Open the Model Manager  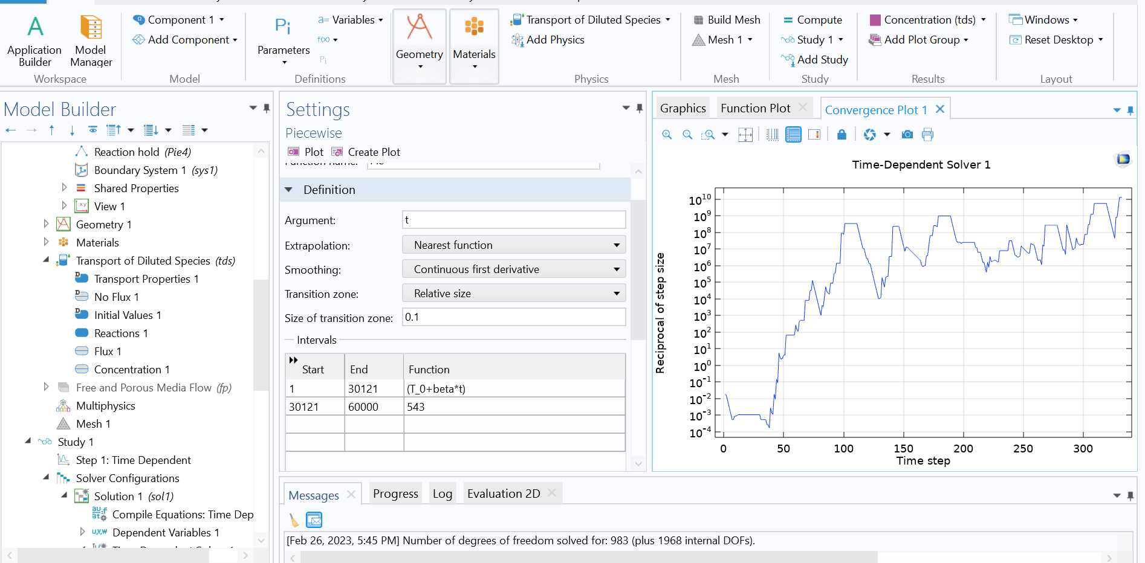pyautogui.click(x=91, y=41)
